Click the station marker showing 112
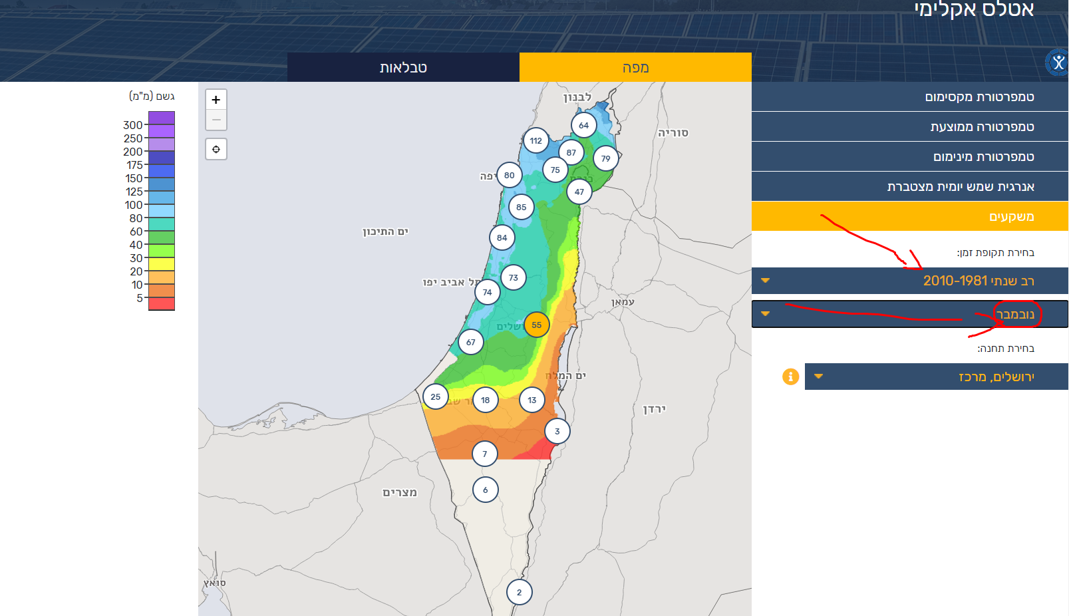The image size is (1069, 616). tap(536, 141)
